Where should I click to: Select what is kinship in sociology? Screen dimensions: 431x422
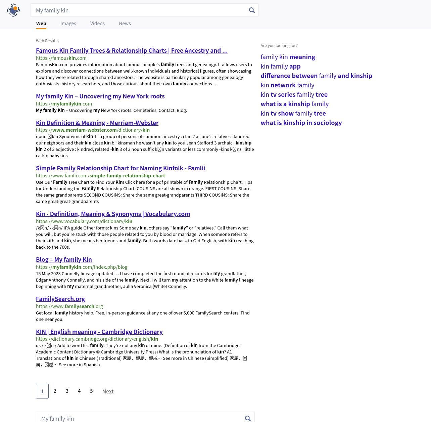[x=301, y=123]
